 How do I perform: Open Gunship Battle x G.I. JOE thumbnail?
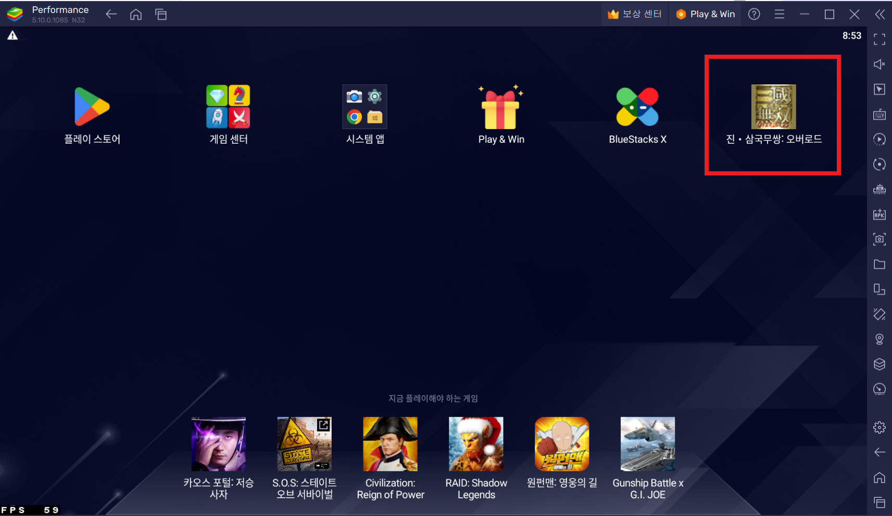[x=648, y=444]
